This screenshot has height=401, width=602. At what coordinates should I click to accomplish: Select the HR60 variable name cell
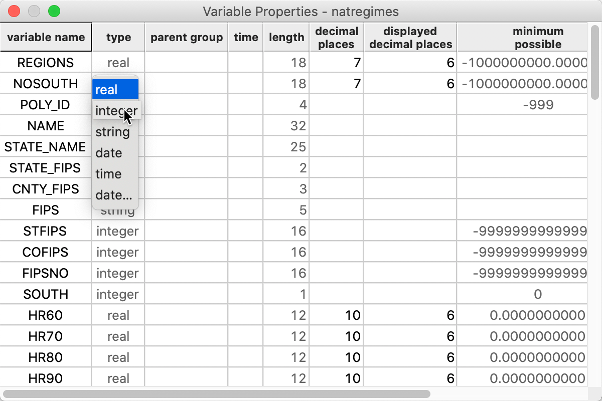(x=46, y=315)
